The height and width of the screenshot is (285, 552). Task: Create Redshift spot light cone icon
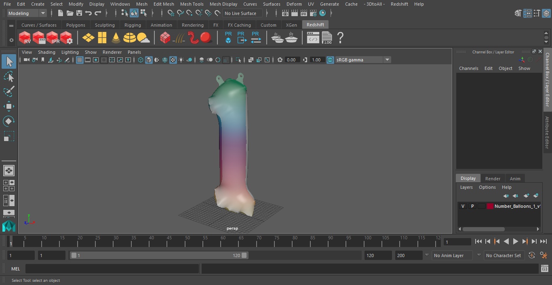pos(116,38)
